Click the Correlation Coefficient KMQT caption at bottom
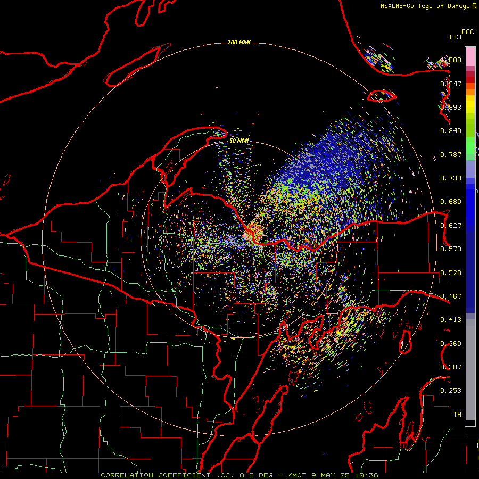The width and height of the screenshot is (479, 479). pyautogui.click(x=239, y=475)
